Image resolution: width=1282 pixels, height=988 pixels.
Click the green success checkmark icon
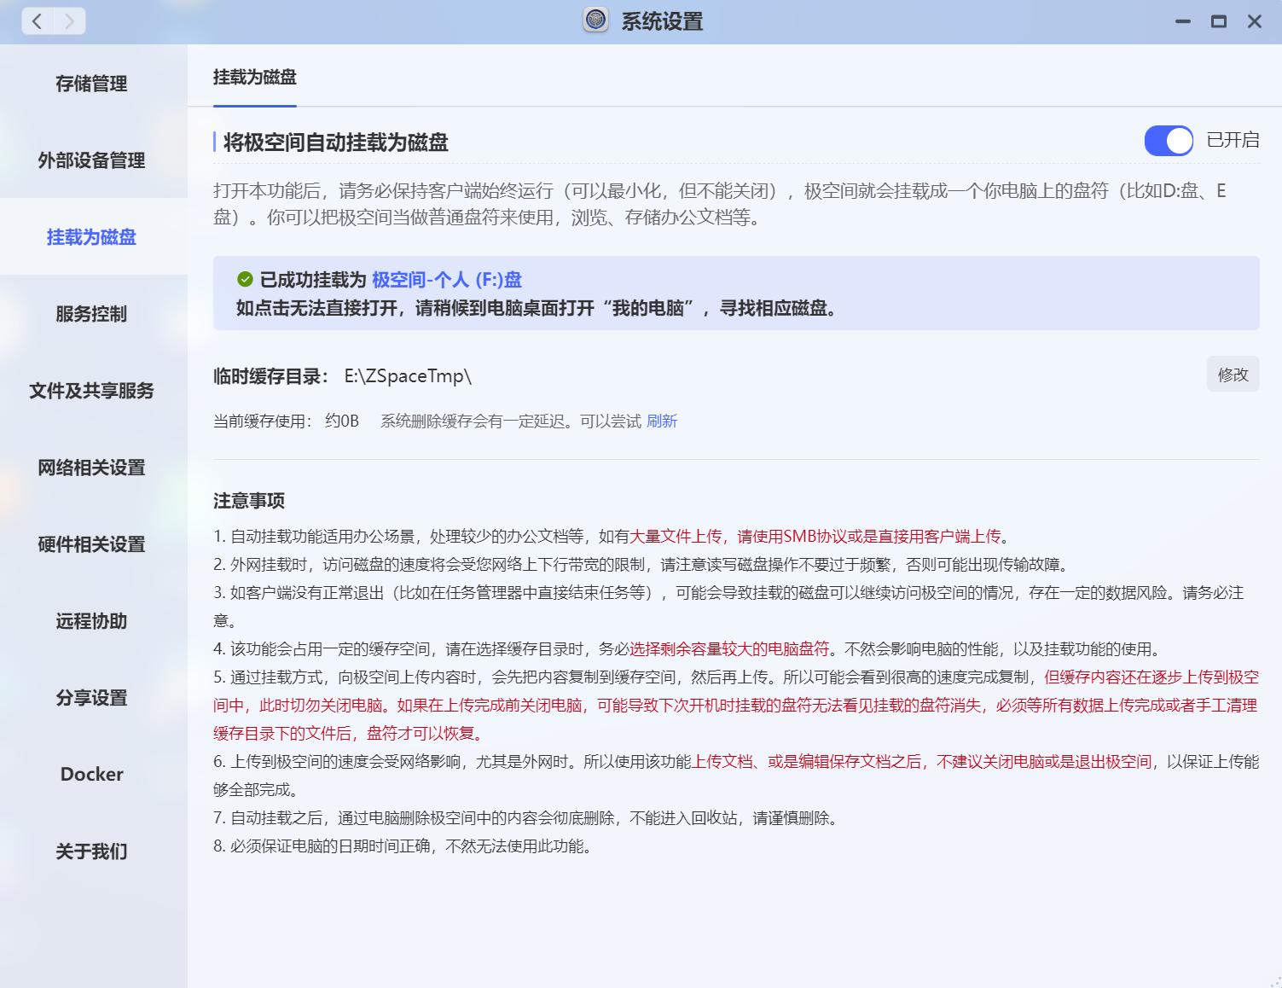[244, 276]
